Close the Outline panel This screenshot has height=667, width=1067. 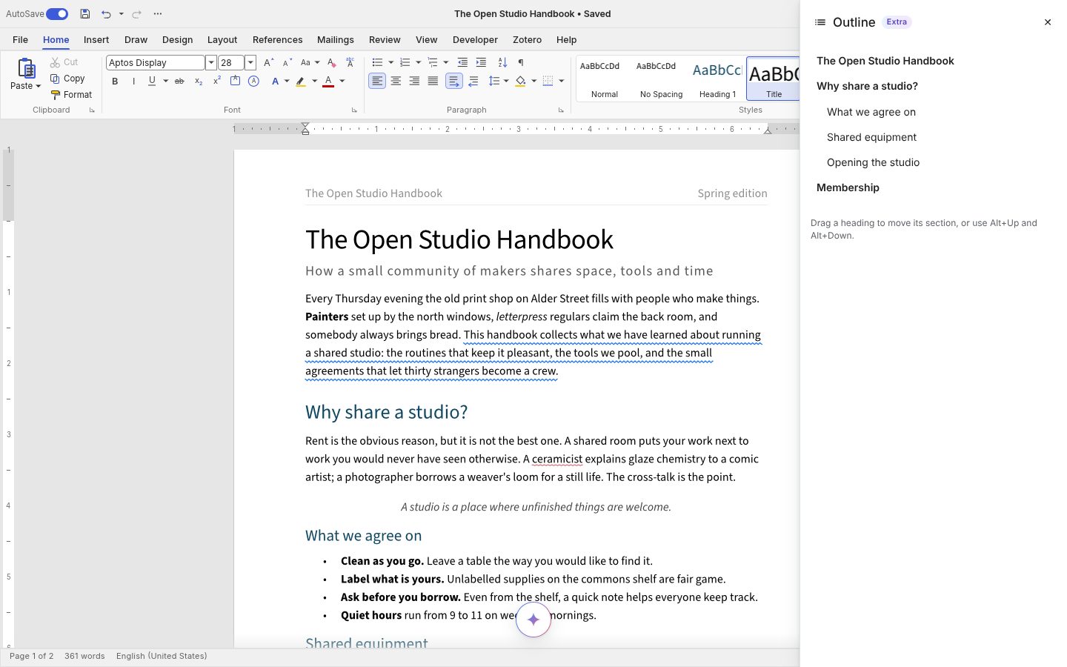pyautogui.click(x=1048, y=22)
